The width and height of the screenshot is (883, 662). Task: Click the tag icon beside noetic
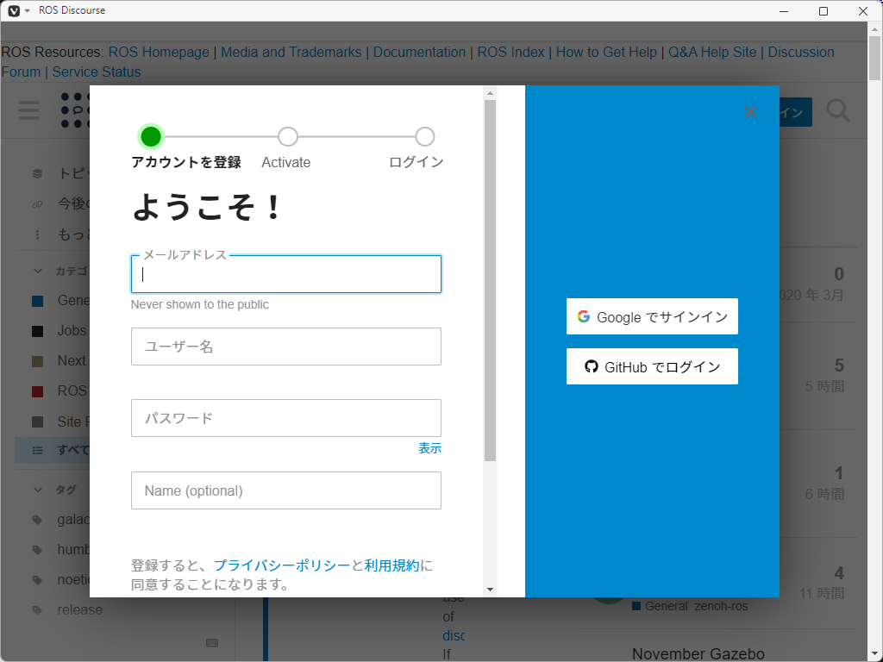(37, 580)
